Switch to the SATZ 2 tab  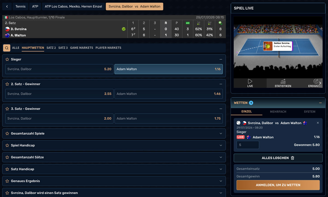[51, 48]
